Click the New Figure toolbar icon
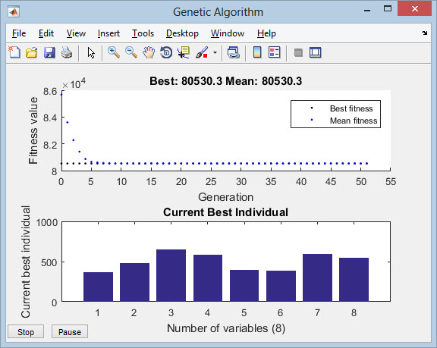 [x=14, y=52]
